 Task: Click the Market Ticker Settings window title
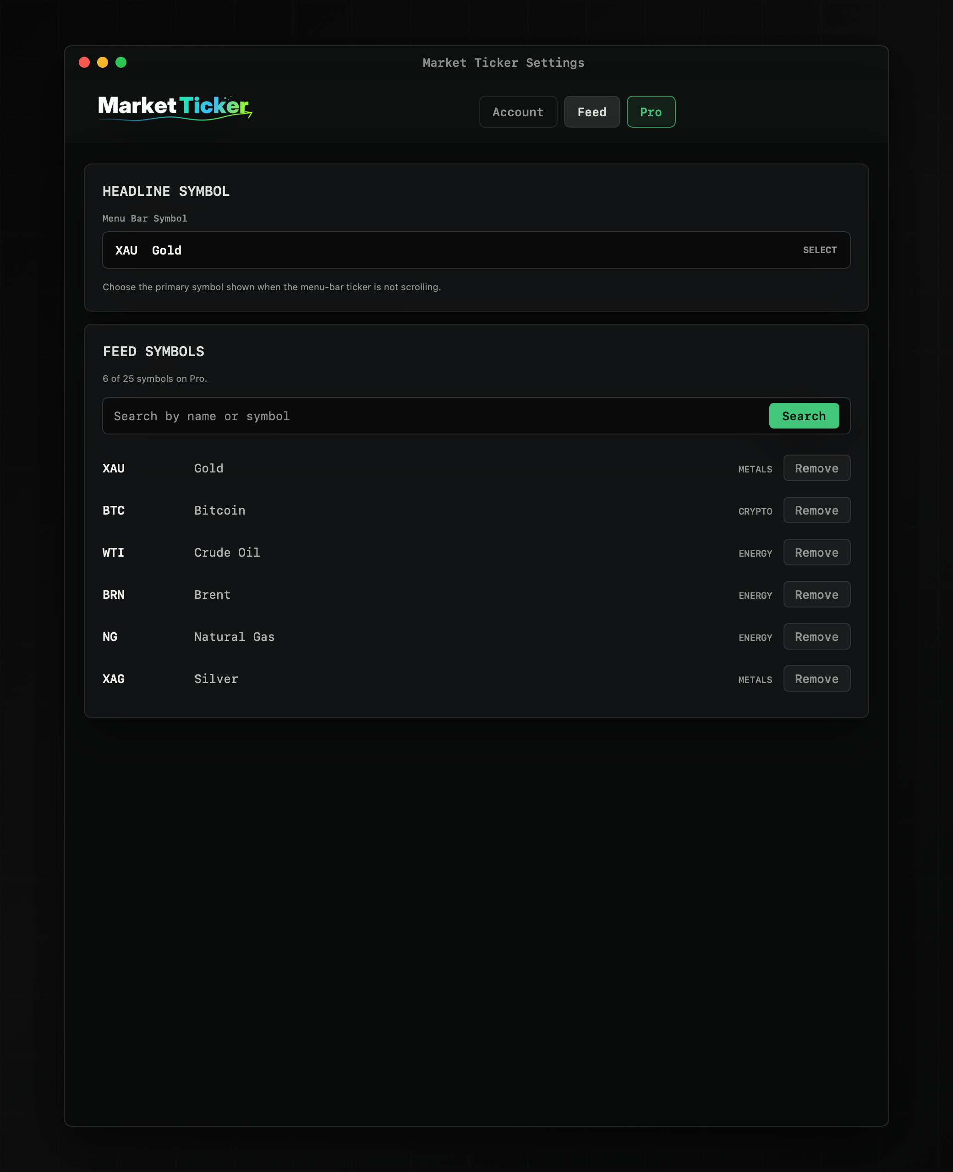click(504, 63)
